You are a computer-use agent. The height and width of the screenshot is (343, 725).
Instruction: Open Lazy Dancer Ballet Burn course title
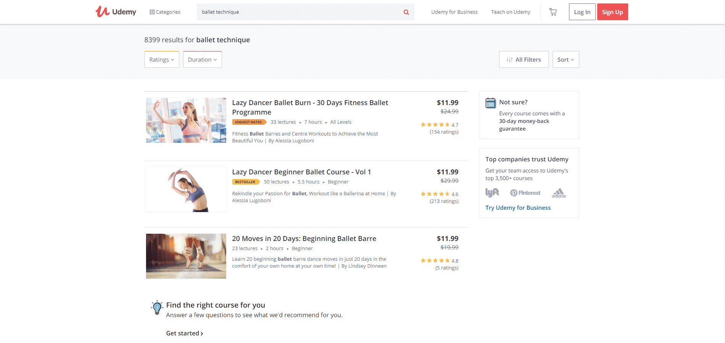310,107
